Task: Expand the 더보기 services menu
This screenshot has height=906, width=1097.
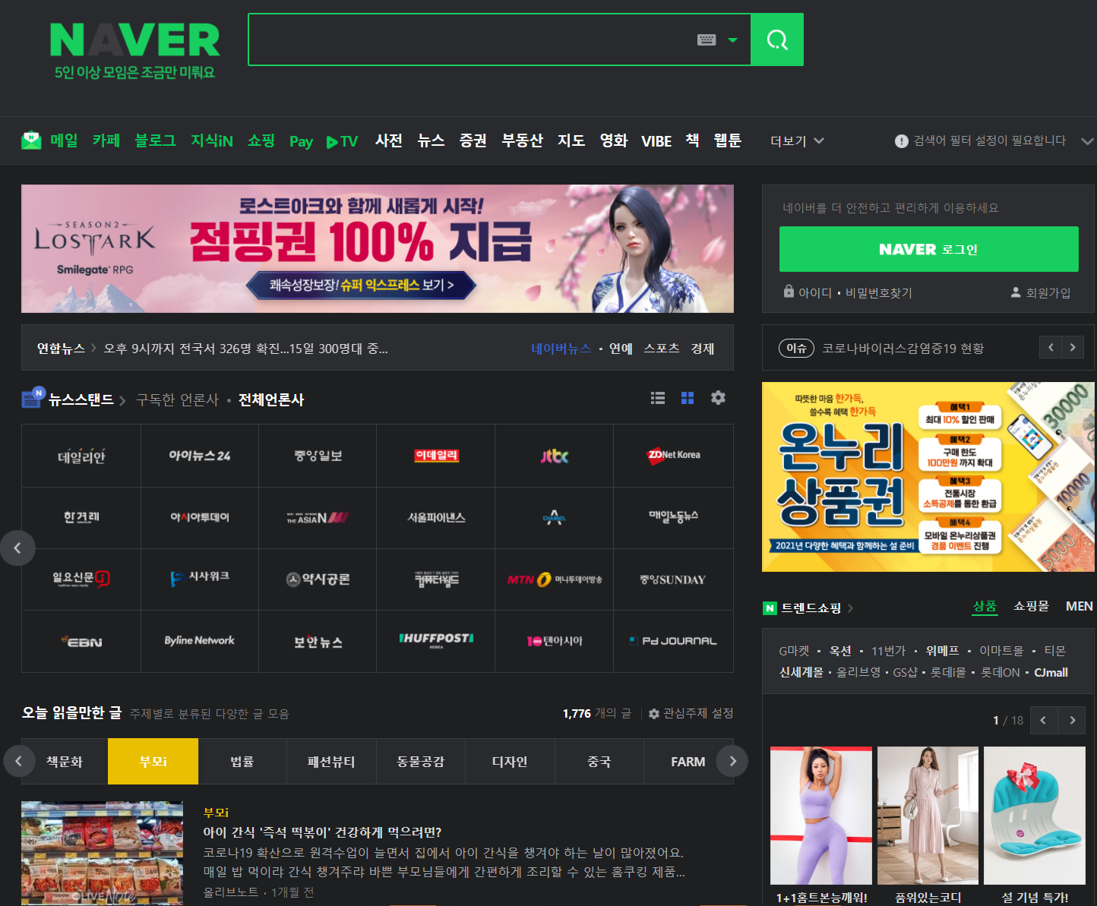Action: (x=797, y=140)
